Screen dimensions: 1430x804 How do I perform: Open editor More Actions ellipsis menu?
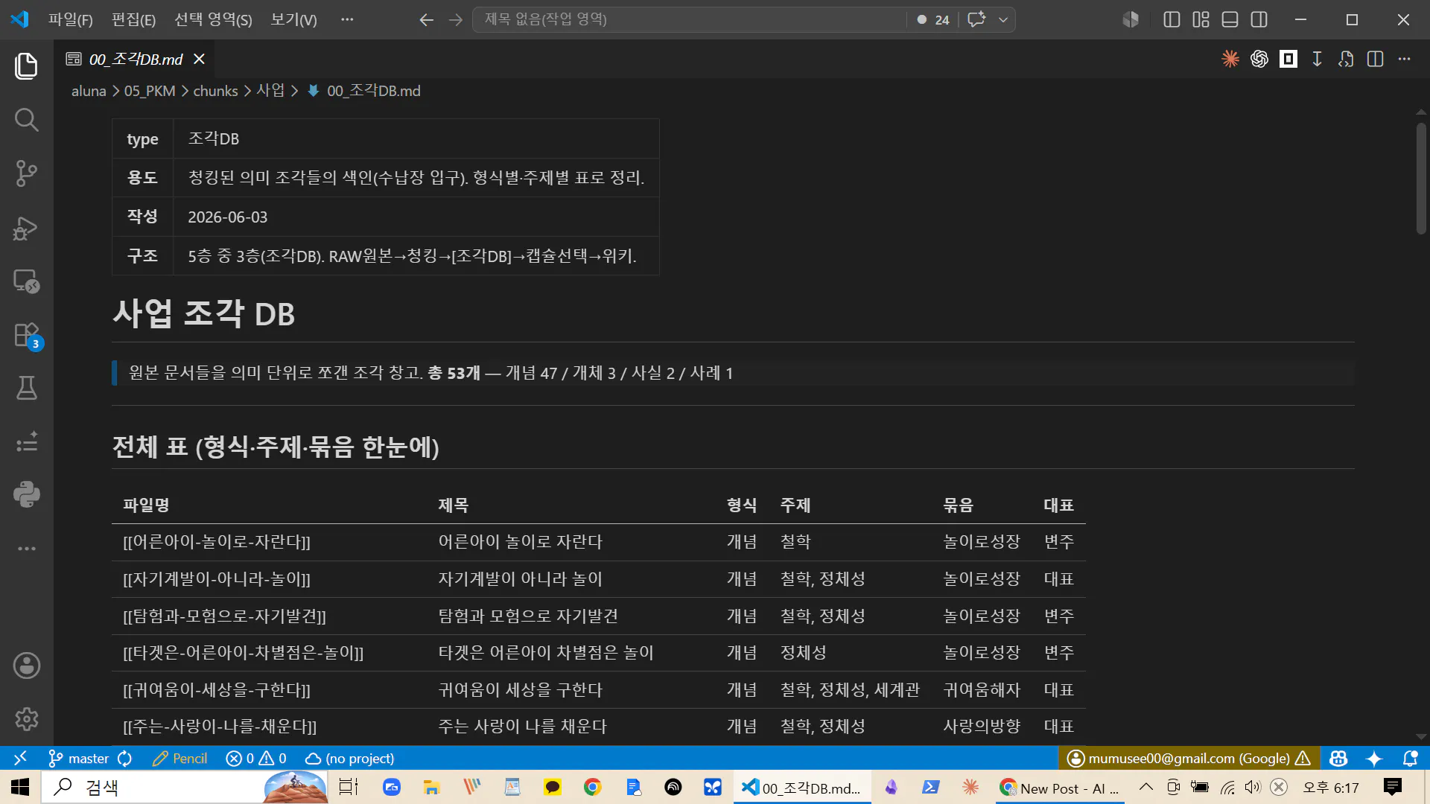tap(1405, 59)
